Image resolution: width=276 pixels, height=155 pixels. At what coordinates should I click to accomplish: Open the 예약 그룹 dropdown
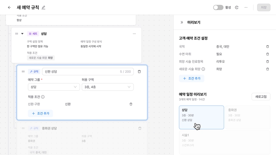pyautogui.click(x=54, y=87)
